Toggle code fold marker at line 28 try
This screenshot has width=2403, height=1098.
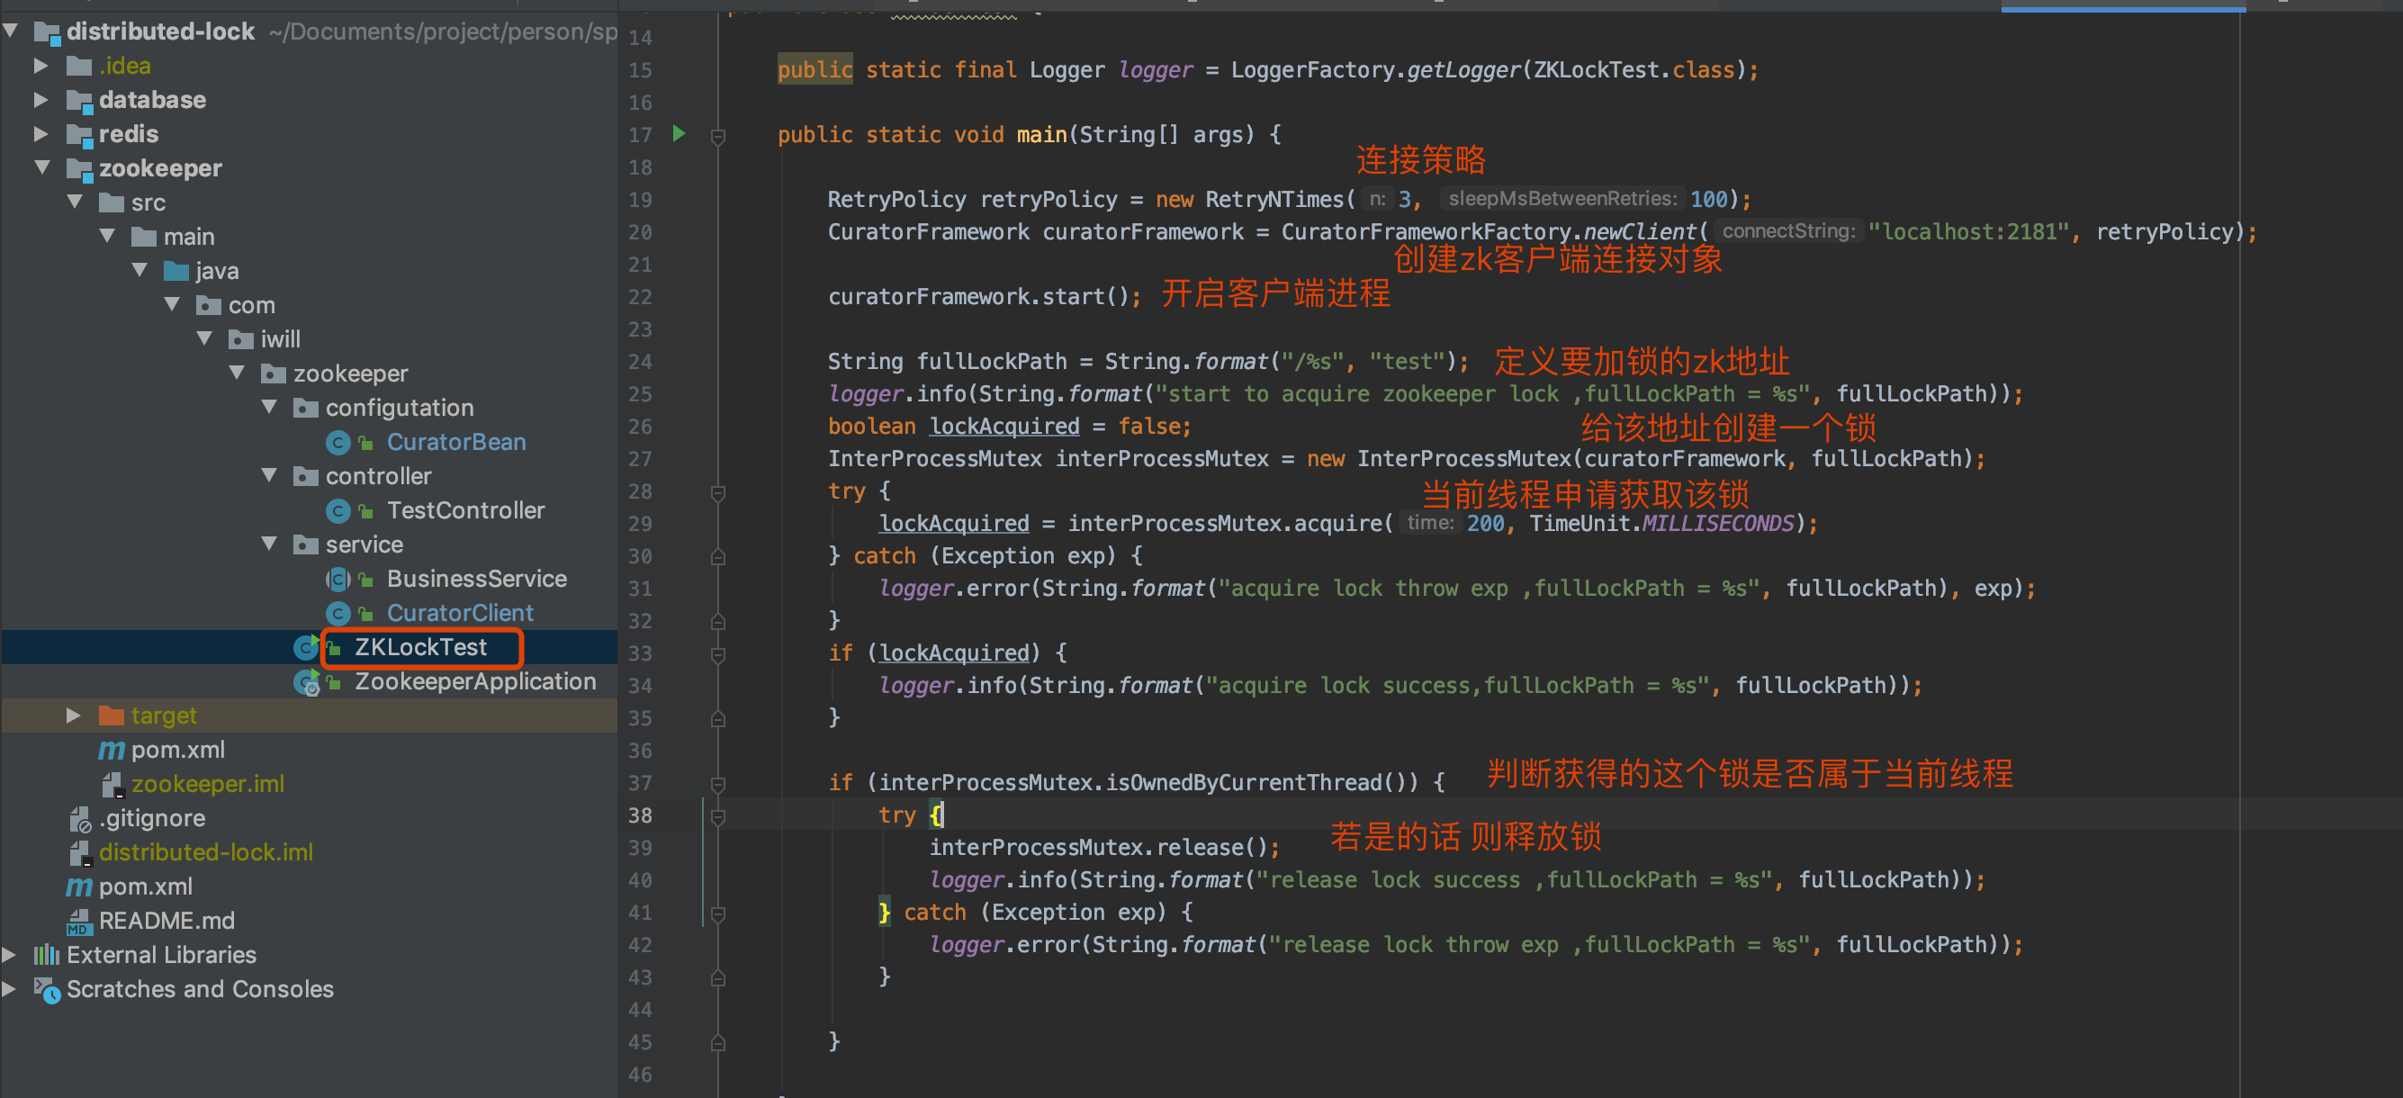click(717, 491)
